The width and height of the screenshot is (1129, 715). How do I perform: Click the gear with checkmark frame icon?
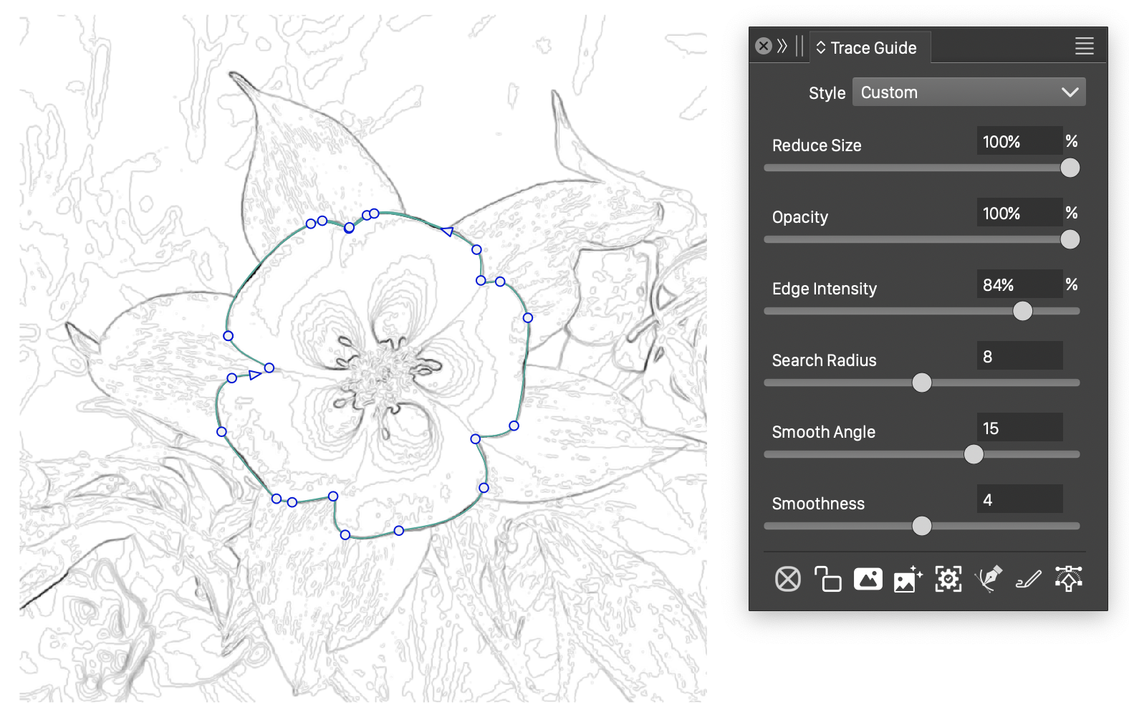point(948,579)
